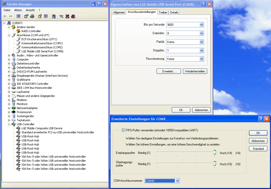271x189 pixels.
Task: Open the Datenbits dropdown
Action: (x=201, y=33)
